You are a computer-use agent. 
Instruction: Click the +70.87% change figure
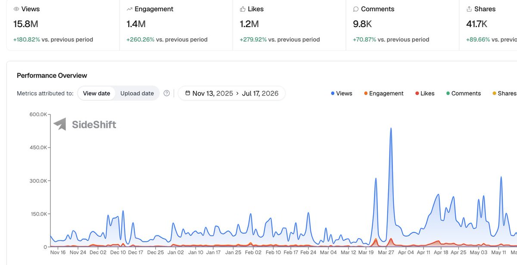pos(365,40)
